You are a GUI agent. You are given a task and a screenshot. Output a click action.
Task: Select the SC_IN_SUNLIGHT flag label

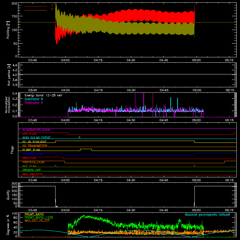point(34,142)
